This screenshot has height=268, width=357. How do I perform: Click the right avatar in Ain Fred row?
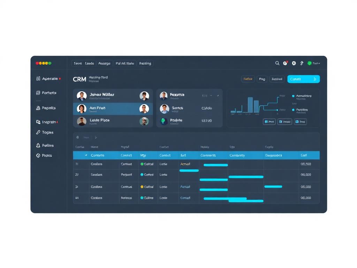[x=144, y=109]
